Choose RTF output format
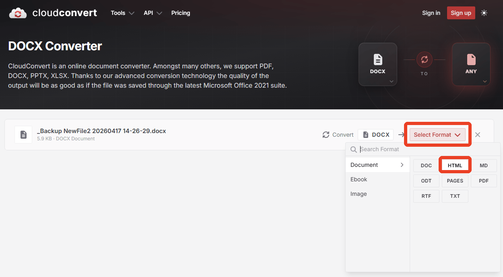The height and width of the screenshot is (277, 503). [426, 196]
